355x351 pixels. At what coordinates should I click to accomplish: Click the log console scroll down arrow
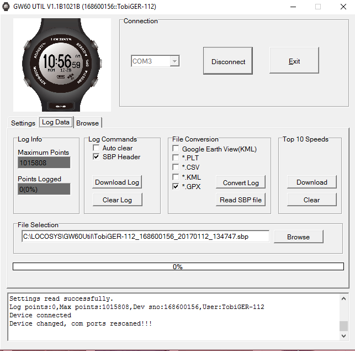(x=343, y=336)
